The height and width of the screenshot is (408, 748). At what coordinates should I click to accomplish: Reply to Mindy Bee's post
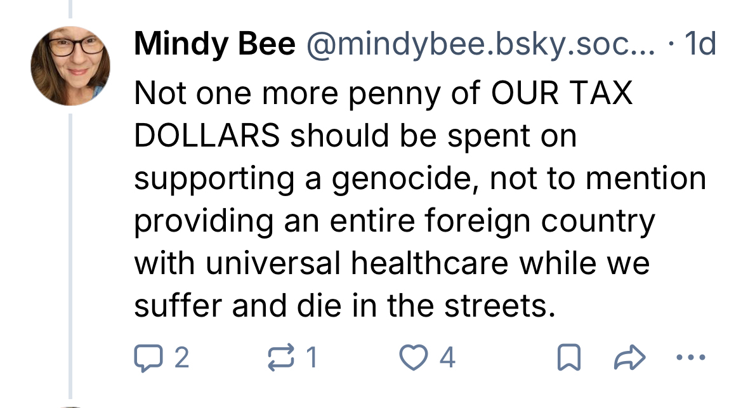click(147, 359)
